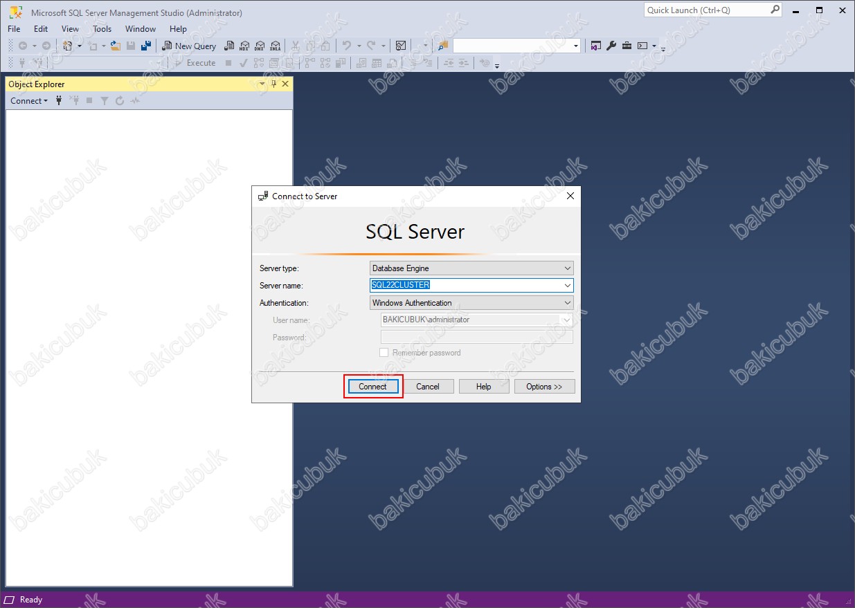The height and width of the screenshot is (608, 855).
Task: Open the standard toolbar overflow options
Action: click(x=663, y=48)
